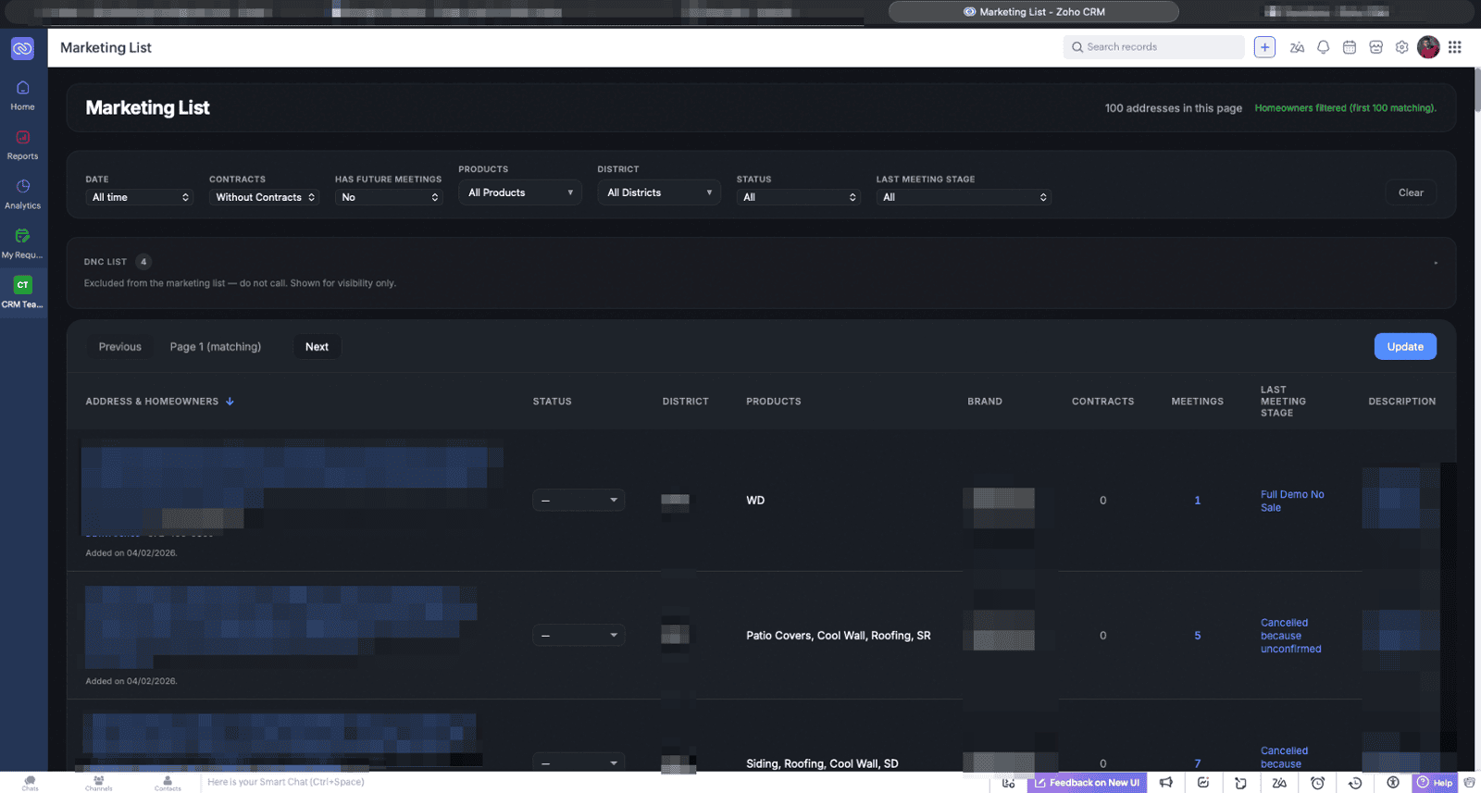Open Reports from the left sidebar
1481x793 pixels.
22,144
